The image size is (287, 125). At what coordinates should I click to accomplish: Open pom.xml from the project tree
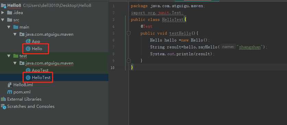coord(22,92)
